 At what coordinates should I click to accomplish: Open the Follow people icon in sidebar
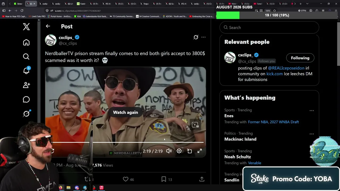tap(26, 85)
